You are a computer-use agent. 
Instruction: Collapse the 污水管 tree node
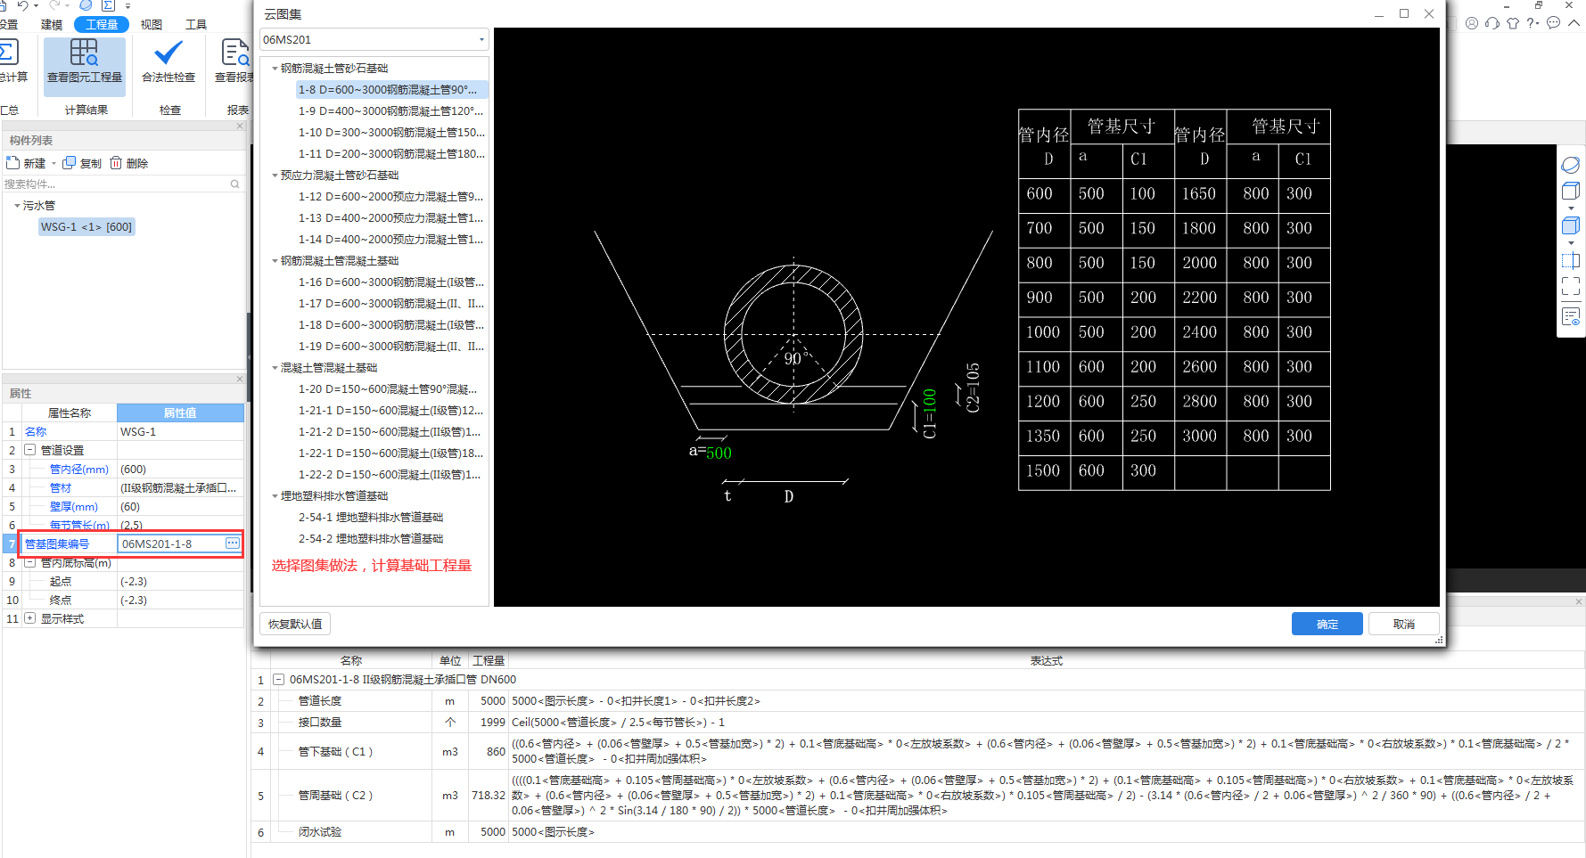pos(17,205)
